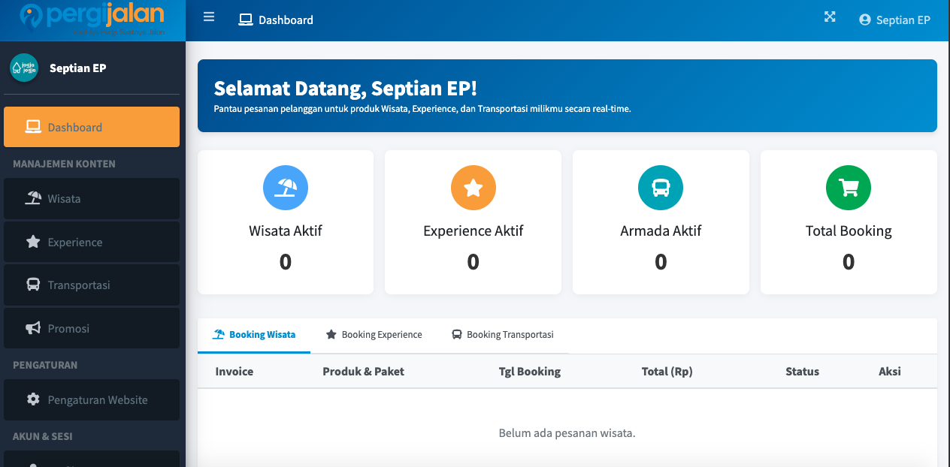950x467 pixels.
Task: Click the Total (Rp) column header
Action: [x=667, y=372]
